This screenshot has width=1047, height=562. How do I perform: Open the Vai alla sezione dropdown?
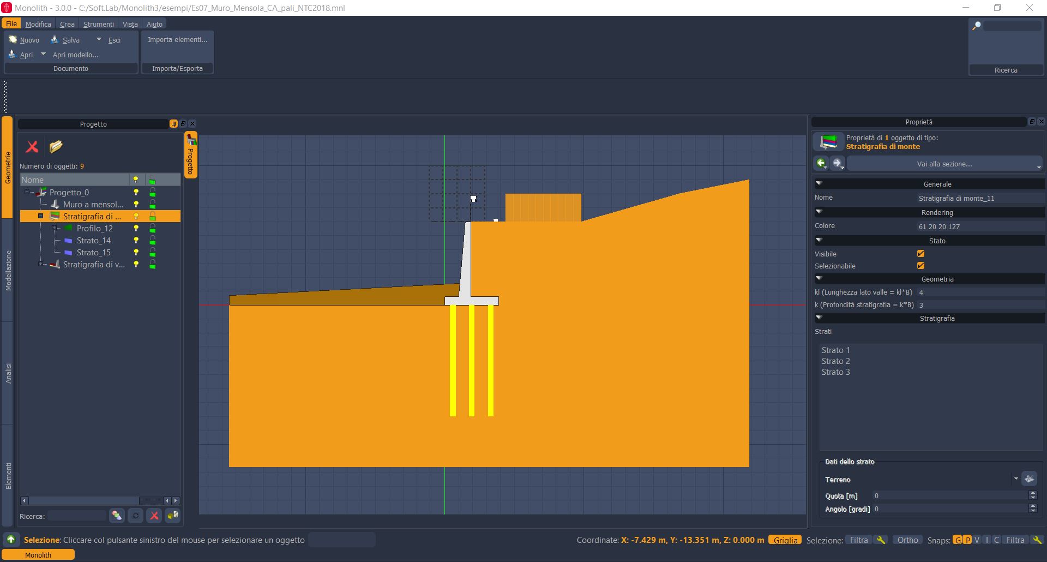click(x=944, y=164)
